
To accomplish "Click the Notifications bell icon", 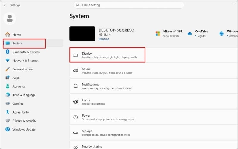I will point(76,86).
